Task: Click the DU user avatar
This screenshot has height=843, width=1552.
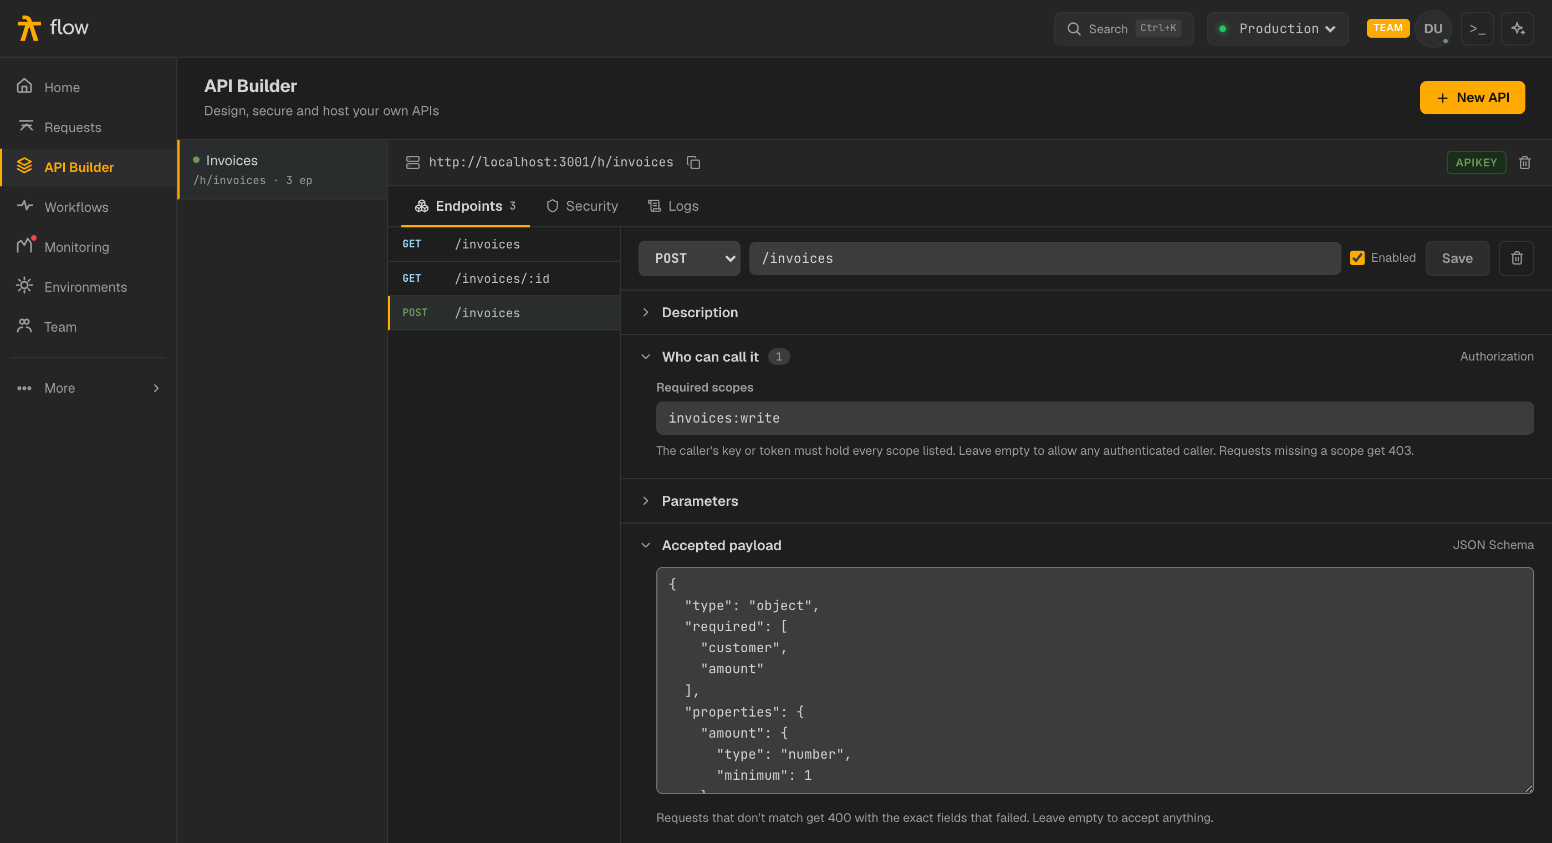Action: tap(1433, 28)
